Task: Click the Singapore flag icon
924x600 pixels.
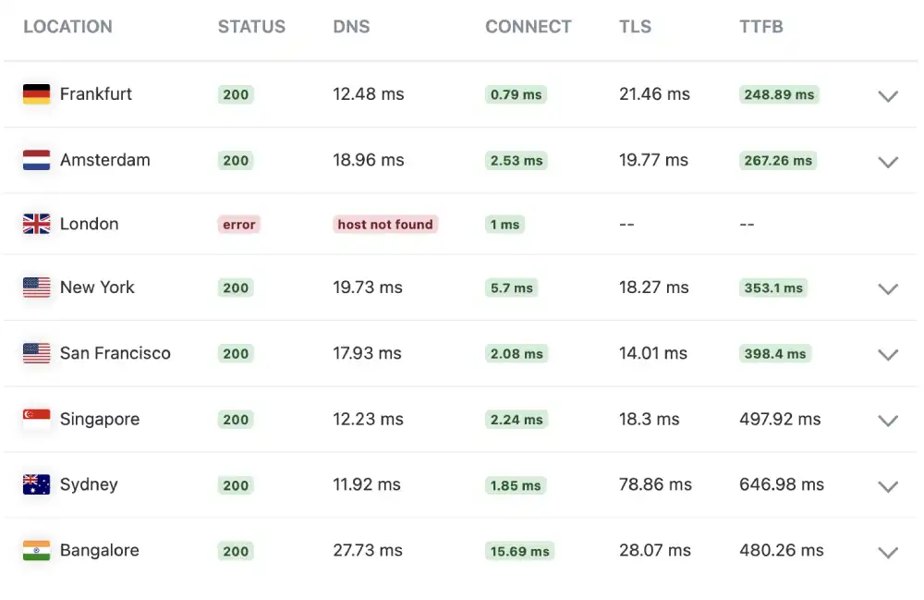Action: point(35,419)
